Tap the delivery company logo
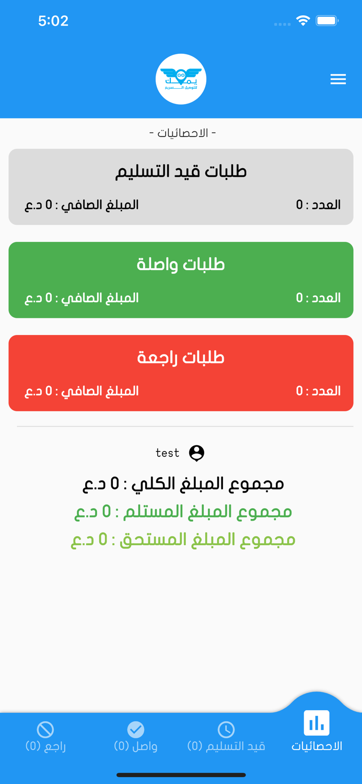Image resolution: width=362 pixels, height=784 pixels. point(181,79)
